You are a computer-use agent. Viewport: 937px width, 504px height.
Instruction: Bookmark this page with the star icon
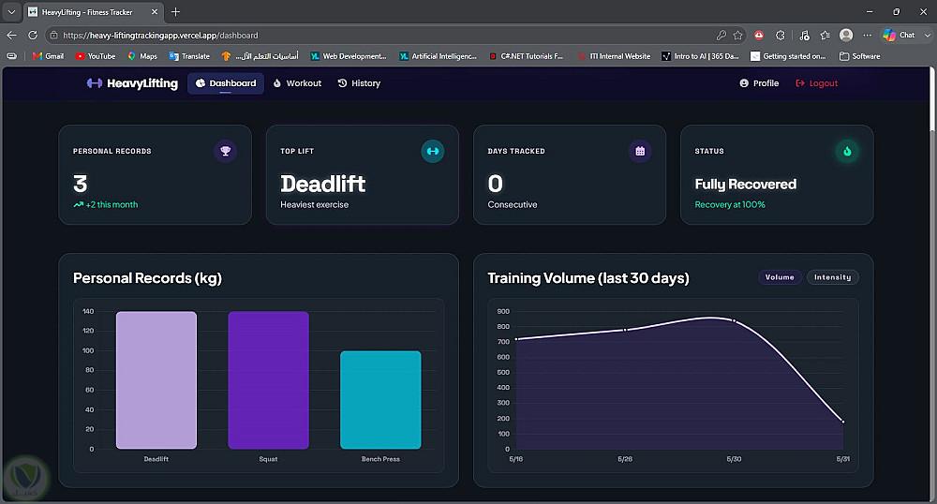click(738, 36)
